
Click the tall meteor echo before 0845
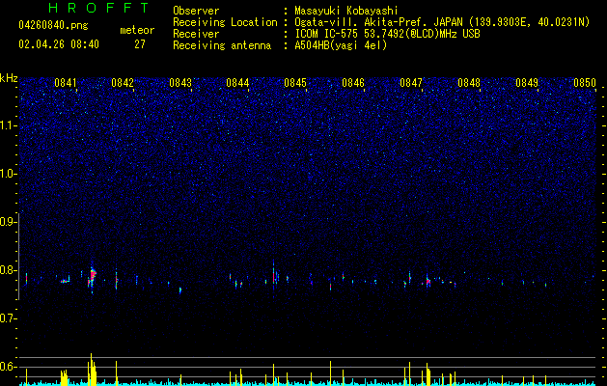pyautogui.click(x=274, y=275)
